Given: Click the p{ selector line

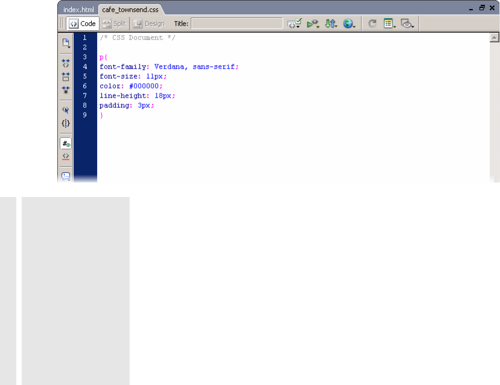Looking at the screenshot, I should tap(103, 57).
